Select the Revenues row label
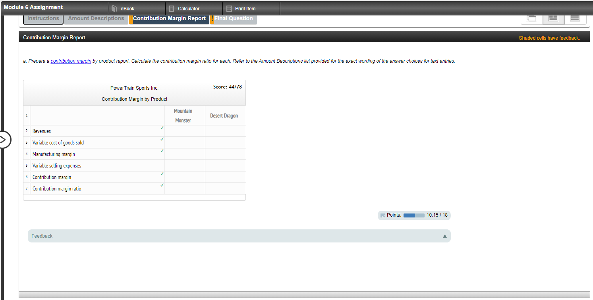 (42, 131)
